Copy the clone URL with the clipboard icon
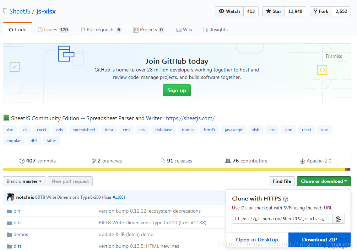Screen dimensions: 357x251 (338, 219)
